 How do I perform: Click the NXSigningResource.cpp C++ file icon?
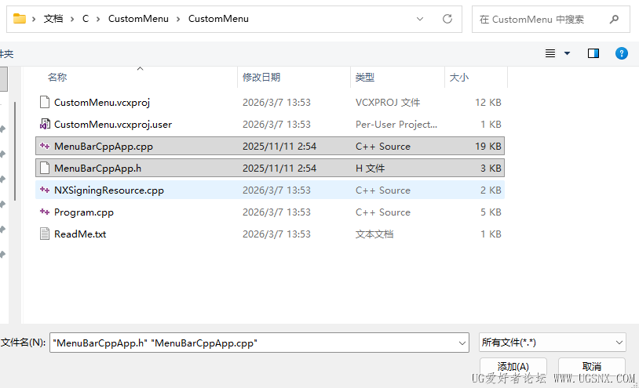coord(45,190)
